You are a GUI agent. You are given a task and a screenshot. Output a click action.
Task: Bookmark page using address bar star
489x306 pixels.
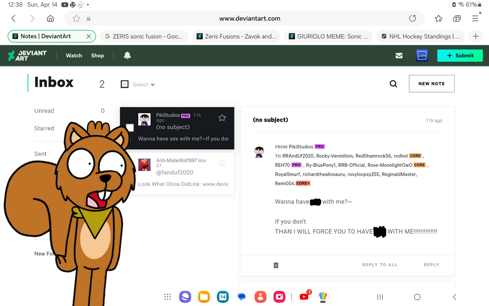[x=76, y=18]
